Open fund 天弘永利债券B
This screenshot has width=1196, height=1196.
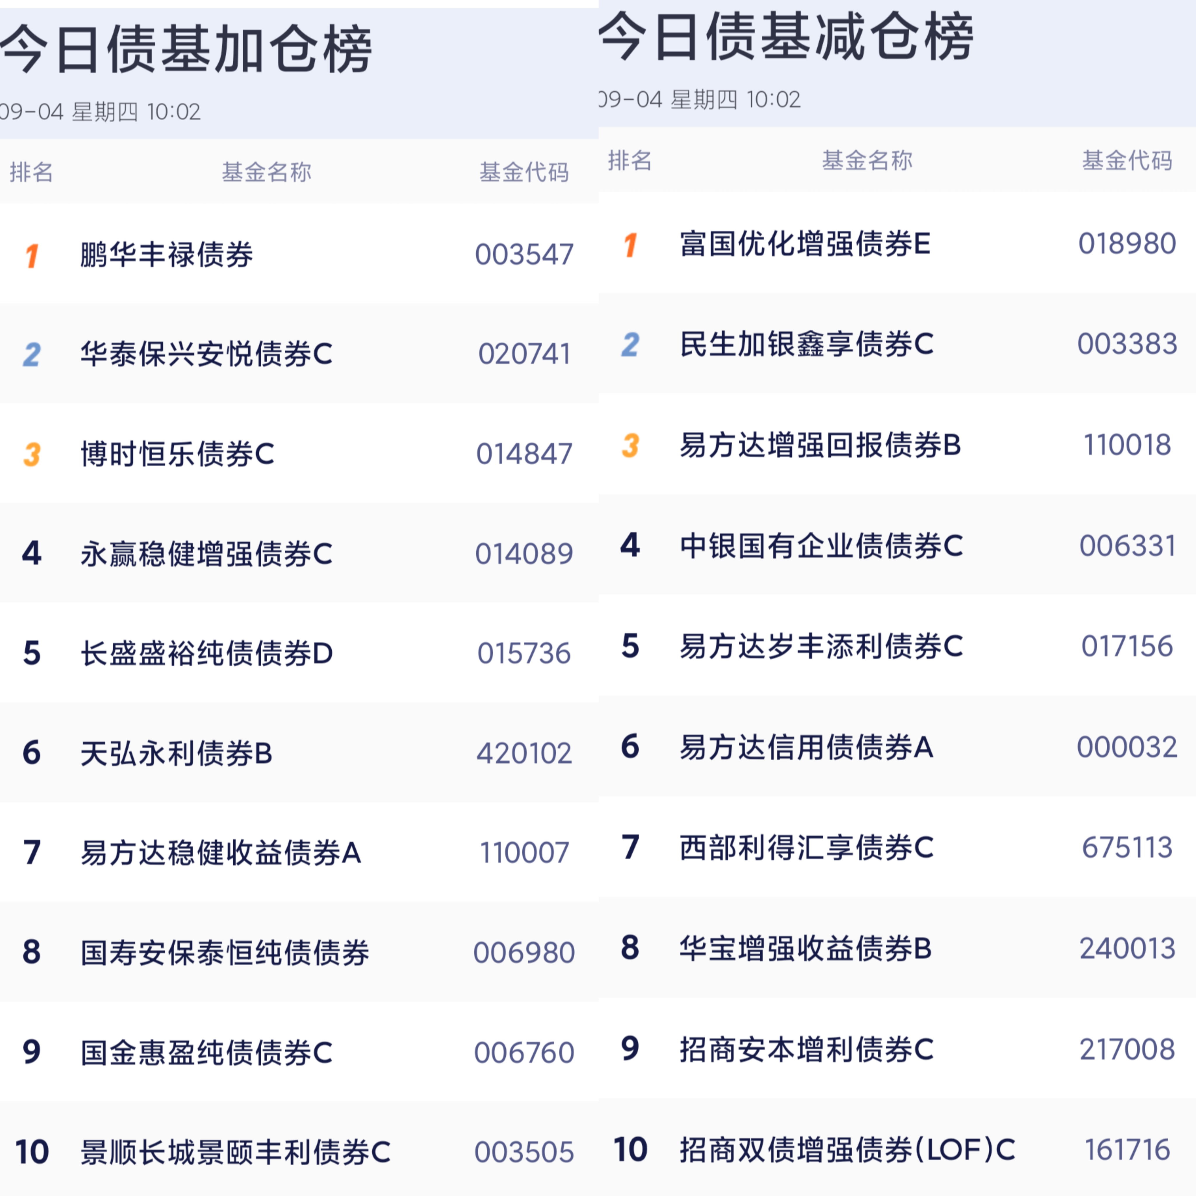[176, 753]
